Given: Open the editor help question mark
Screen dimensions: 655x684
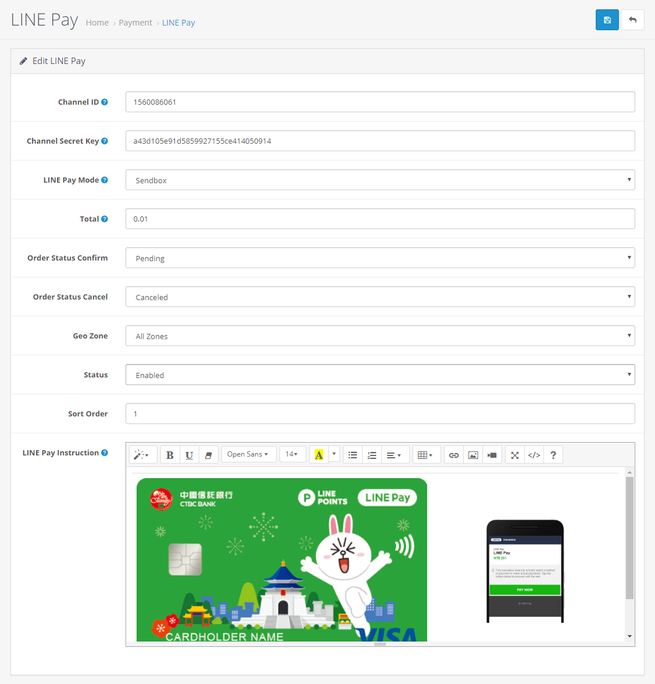Looking at the screenshot, I should [553, 455].
